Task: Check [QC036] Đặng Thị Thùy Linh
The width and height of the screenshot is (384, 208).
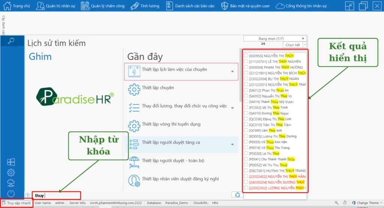Action: (x=246, y=119)
